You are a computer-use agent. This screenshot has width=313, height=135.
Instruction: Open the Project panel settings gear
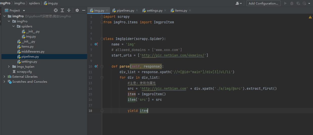pyautogui.click(x=77, y=10)
